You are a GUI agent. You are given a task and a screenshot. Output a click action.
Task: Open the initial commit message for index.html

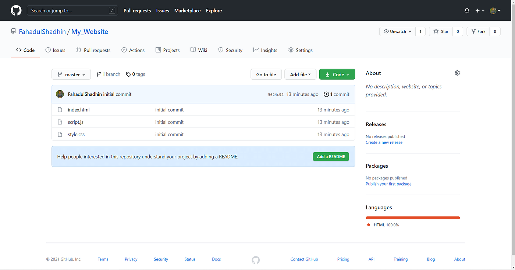pyautogui.click(x=169, y=110)
